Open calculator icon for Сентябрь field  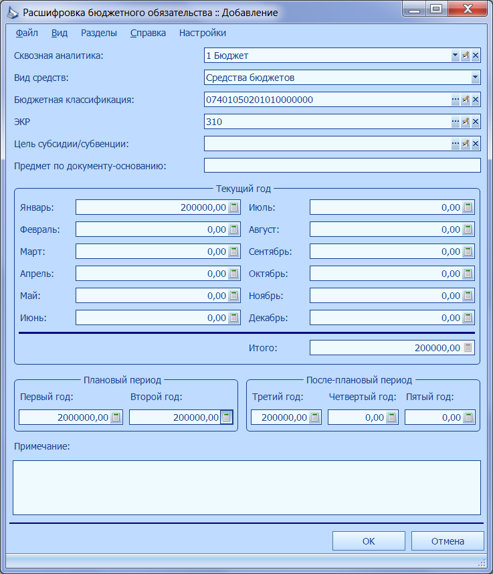468,252
